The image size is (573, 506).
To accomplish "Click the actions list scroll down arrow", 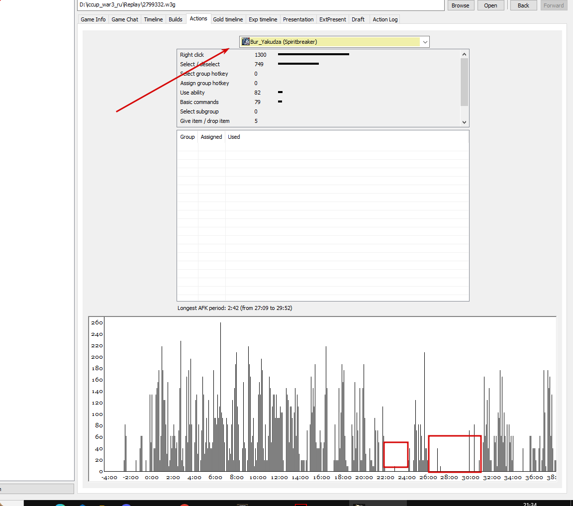I will pos(464,122).
